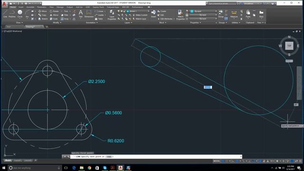Viewport: 304px width, 171px height.
Task: Click the Table tool
Action: point(99,19)
